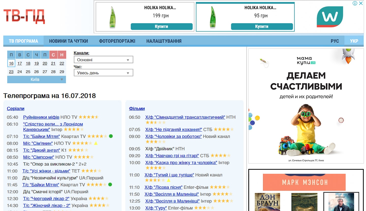Open the ТВ ПРОГРАМА tab
The image size is (366, 211).
(23, 41)
